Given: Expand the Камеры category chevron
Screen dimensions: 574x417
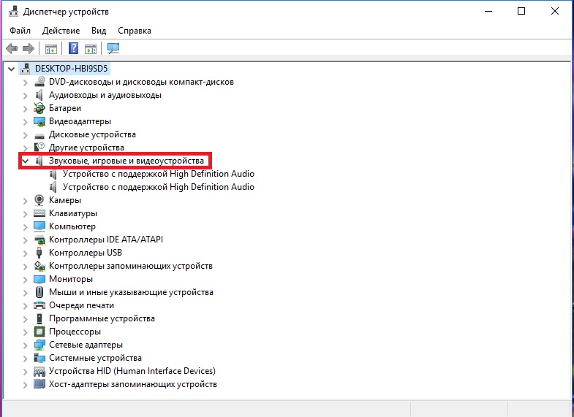Looking at the screenshot, I should (26, 201).
